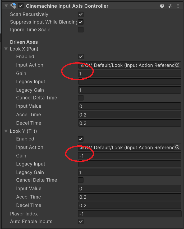The height and width of the screenshot is (229, 184).
Task: Toggle Auto Enable Inputs at the bottom
Action: point(81,221)
